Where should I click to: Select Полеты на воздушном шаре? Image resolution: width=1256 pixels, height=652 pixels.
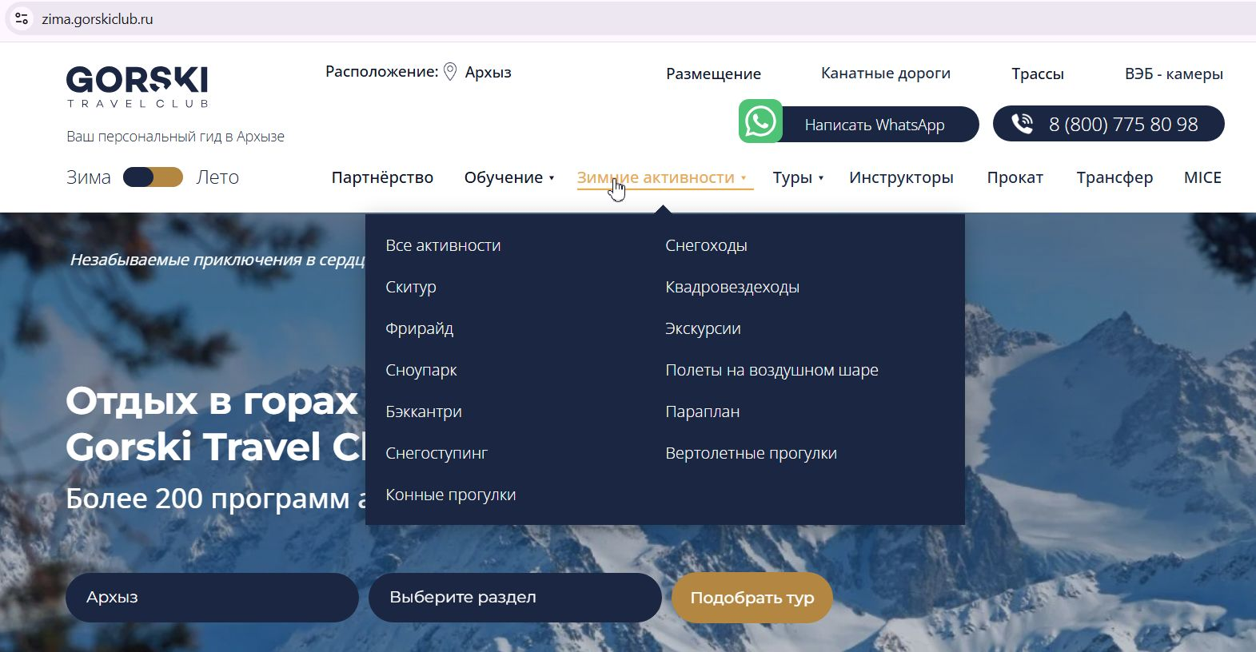pyautogui.click(x=772, y=370)
